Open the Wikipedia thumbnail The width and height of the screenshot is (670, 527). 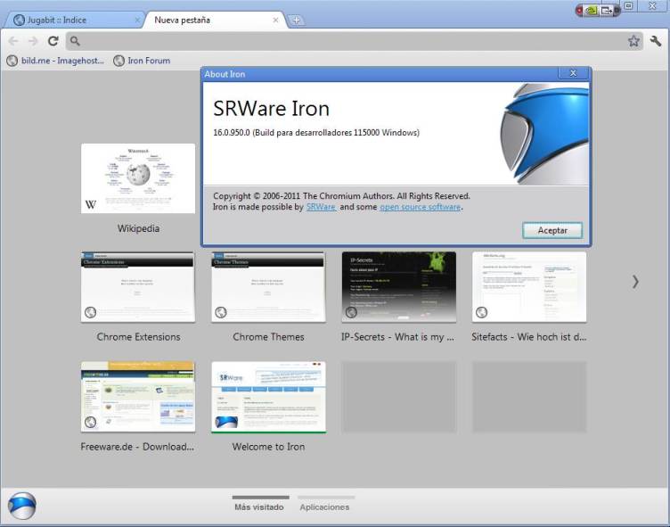coord(138,178)
